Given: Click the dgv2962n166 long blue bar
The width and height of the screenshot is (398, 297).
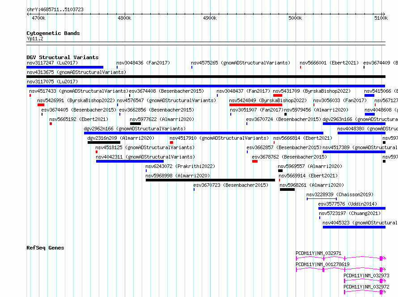Looking at the screenshot, I should [203, 133].
